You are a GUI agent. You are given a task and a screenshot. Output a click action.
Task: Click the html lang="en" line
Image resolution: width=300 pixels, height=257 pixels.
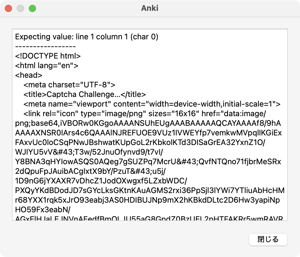(x=47, y=66)
